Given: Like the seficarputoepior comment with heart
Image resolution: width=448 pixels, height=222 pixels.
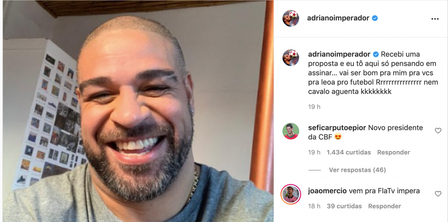Looking at the screenshot, I should coord(438,131).
